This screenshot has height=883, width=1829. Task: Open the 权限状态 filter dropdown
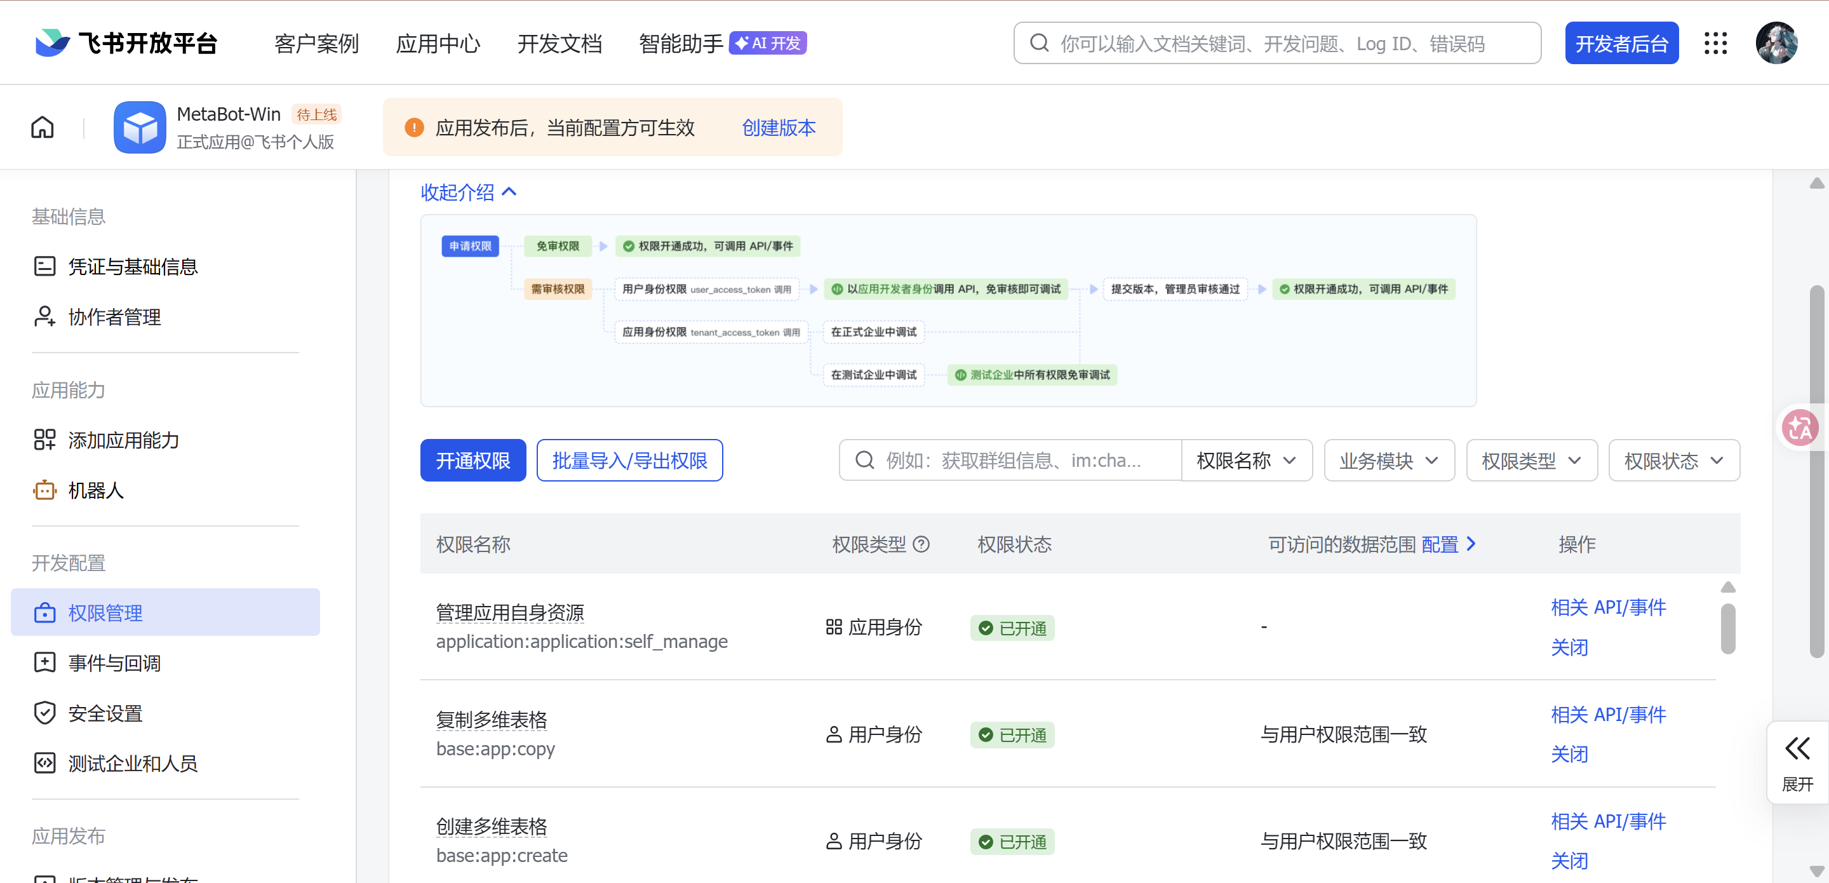click(1673, 461)
